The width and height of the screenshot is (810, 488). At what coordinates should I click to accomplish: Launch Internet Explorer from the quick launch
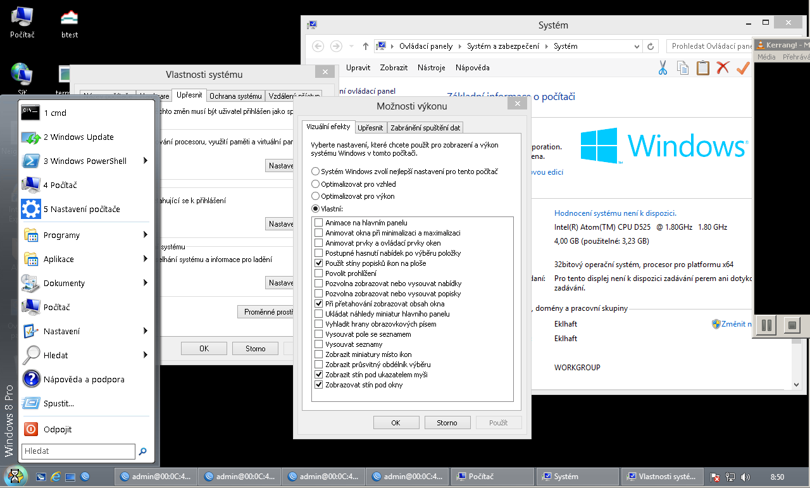pyautogui.click(x=55, y=477)
